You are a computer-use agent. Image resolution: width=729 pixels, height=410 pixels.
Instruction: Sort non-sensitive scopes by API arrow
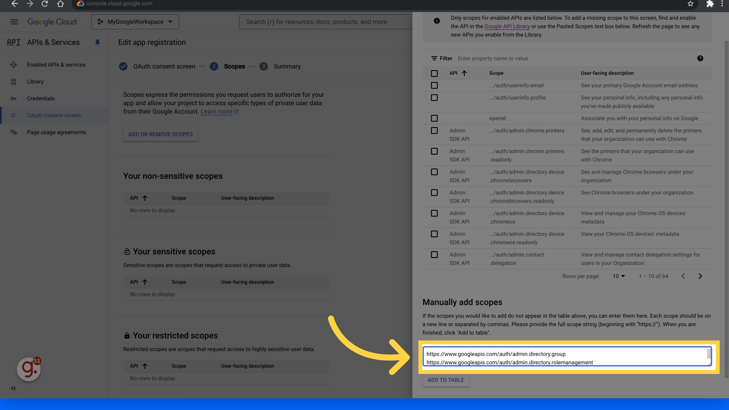pos(145,198)
